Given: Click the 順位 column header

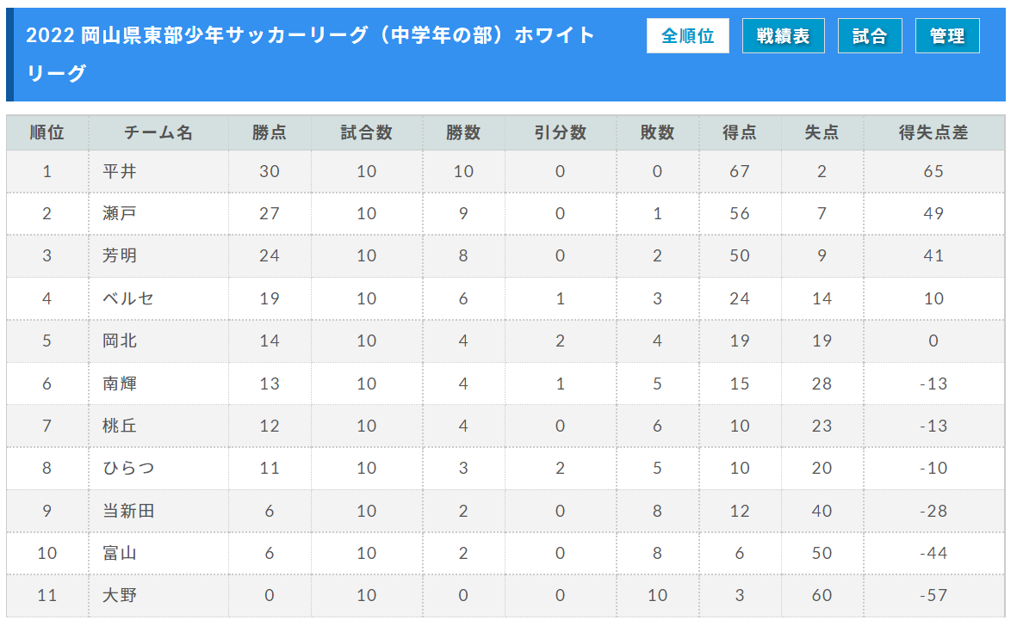Looking at the screenshot, I should [x=47, y=132].
